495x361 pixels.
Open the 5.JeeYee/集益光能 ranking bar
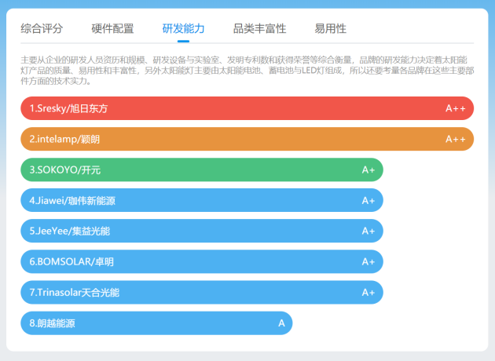(x=202, y=231)
